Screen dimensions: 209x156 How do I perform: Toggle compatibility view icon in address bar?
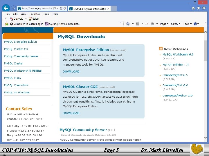pyautogui.click(x=61, y=8)
